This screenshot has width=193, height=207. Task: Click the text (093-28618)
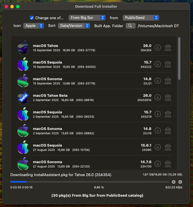tap(85, 100)
